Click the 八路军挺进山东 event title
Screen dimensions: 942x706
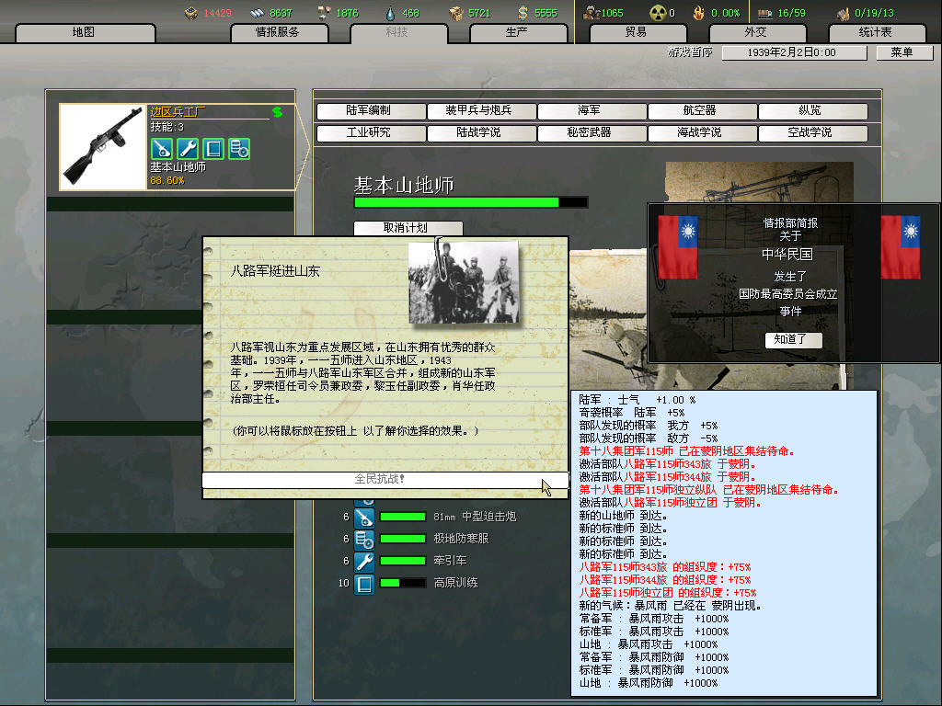275,271
